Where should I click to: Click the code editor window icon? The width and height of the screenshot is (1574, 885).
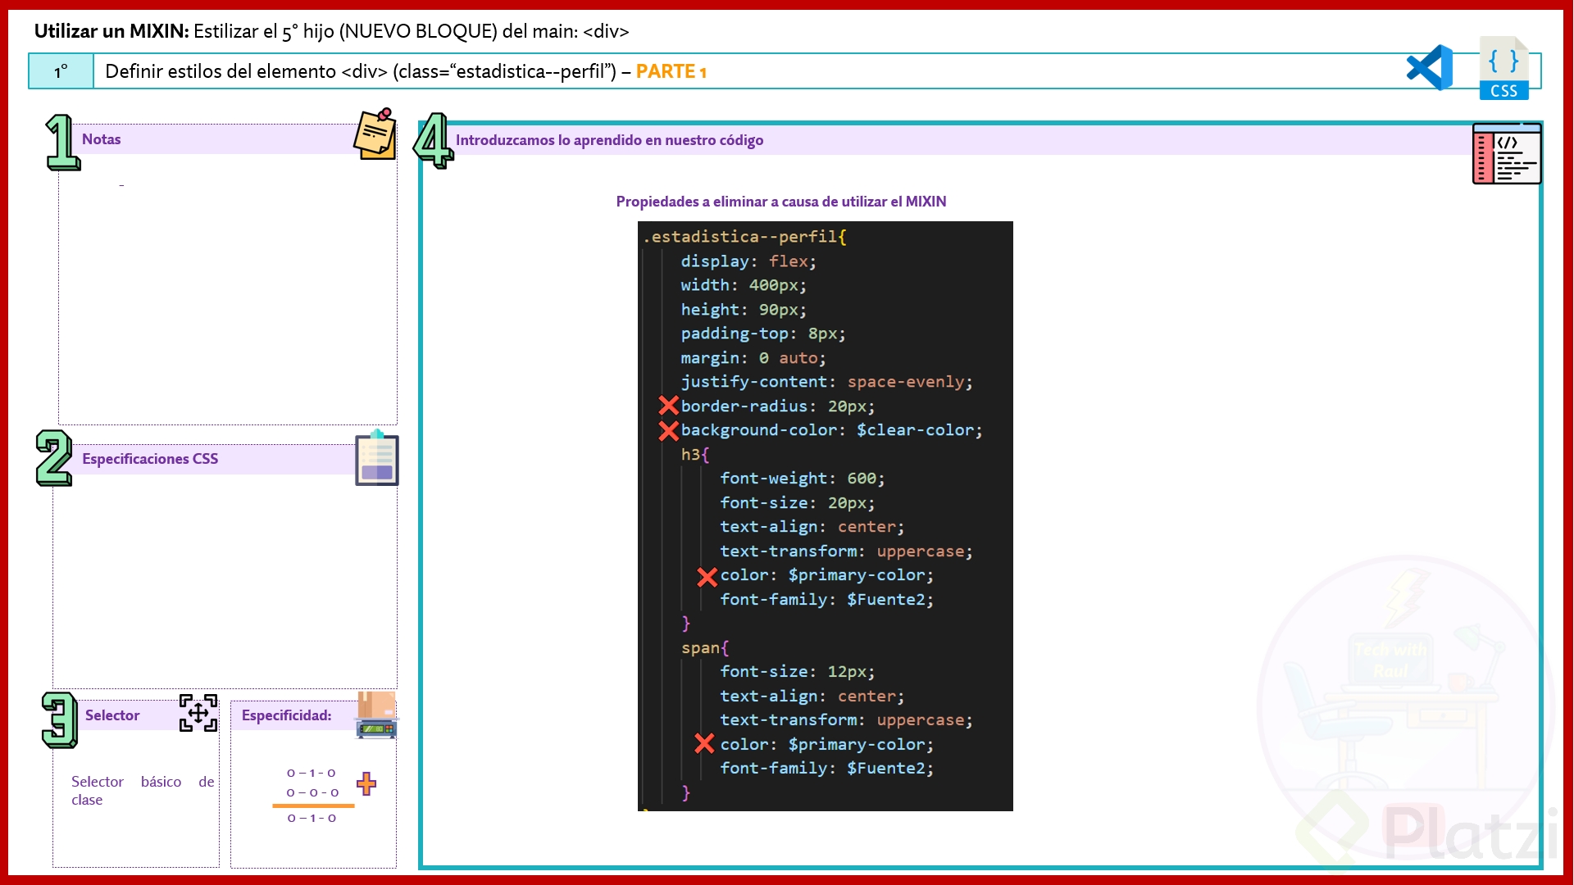coord(1506,154)
